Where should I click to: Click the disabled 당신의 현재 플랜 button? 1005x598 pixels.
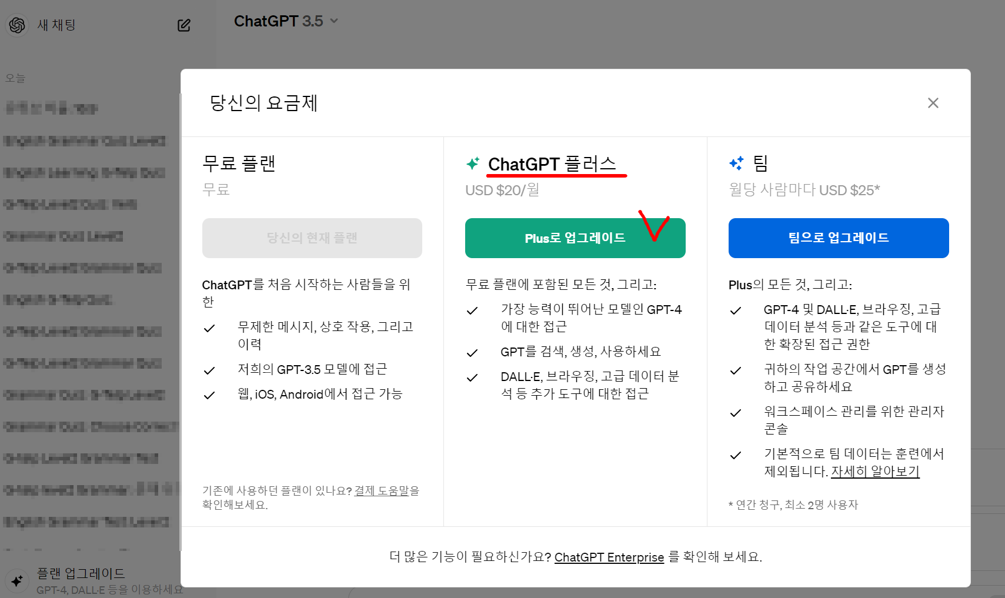pyautogui.click(x=312, y=238)
